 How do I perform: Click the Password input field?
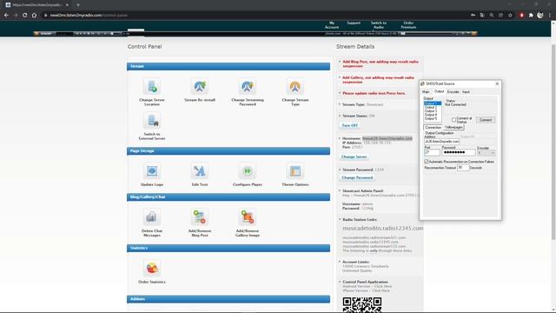[459, 153]
